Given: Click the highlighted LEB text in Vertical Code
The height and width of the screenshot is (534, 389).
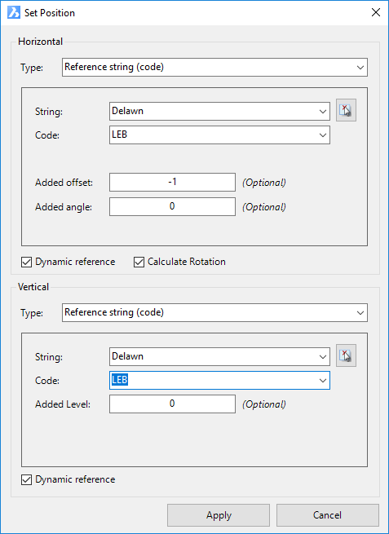Looking at the screenshot, I should [x=120, y=380].
